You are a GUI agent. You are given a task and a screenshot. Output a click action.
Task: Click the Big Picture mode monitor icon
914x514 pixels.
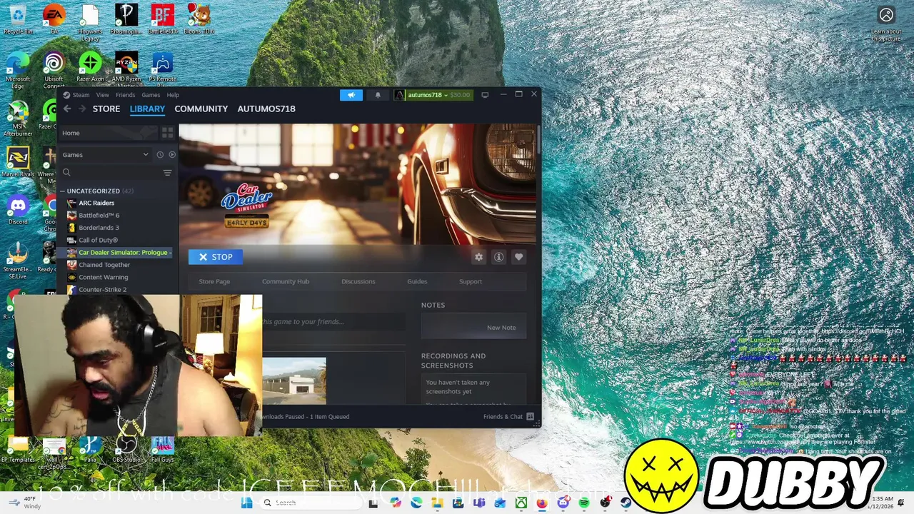click(485, 95)
